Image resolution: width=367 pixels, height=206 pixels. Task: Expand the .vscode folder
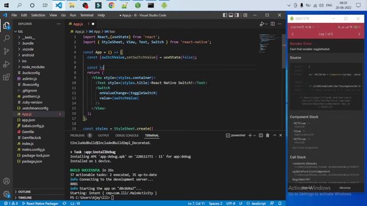pyautogui.click(x=28, y=49)
